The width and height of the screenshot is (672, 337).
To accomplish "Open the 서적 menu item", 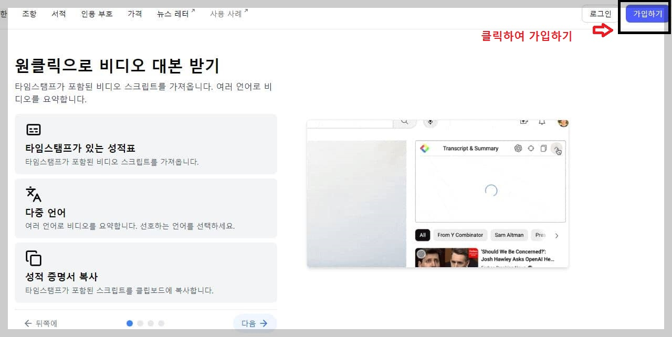I will click(x=59, y=14).
